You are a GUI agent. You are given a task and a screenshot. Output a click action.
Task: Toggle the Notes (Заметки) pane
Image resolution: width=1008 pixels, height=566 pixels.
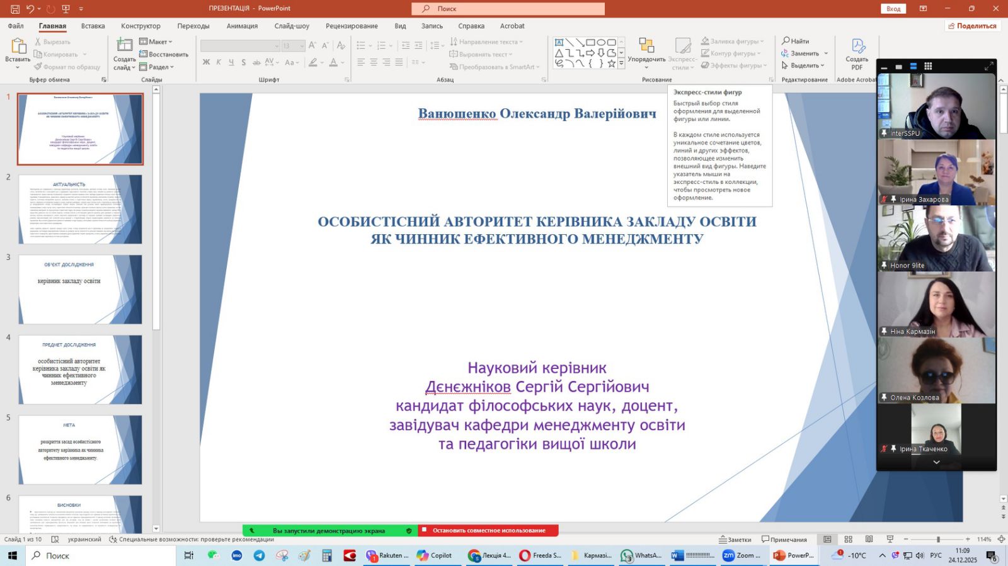tap(735, 540)
